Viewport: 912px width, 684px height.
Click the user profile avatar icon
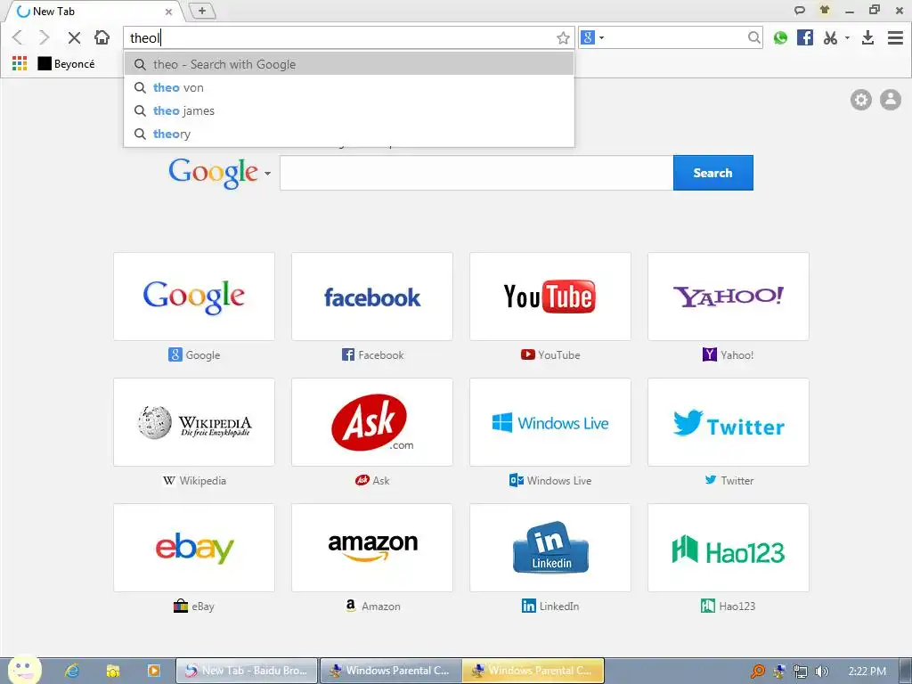click(890, 100)
